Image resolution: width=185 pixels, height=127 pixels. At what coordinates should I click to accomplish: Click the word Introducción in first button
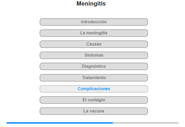point(94,22)
